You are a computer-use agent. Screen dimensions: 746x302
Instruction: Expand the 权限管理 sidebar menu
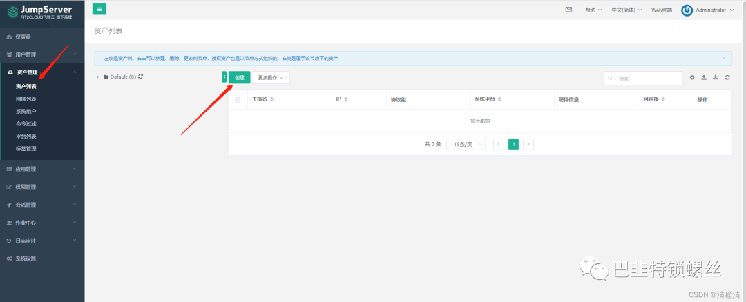point(42,187)
